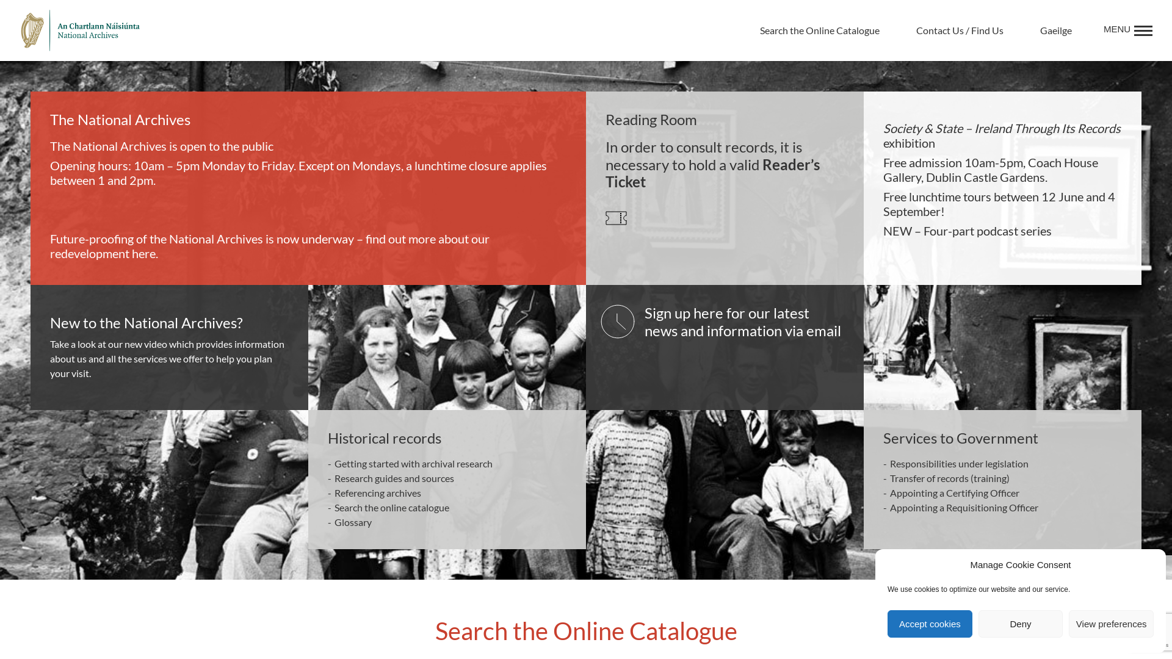
Task: View preferences for cookie consent
Action: click(x=1110, y=624)
